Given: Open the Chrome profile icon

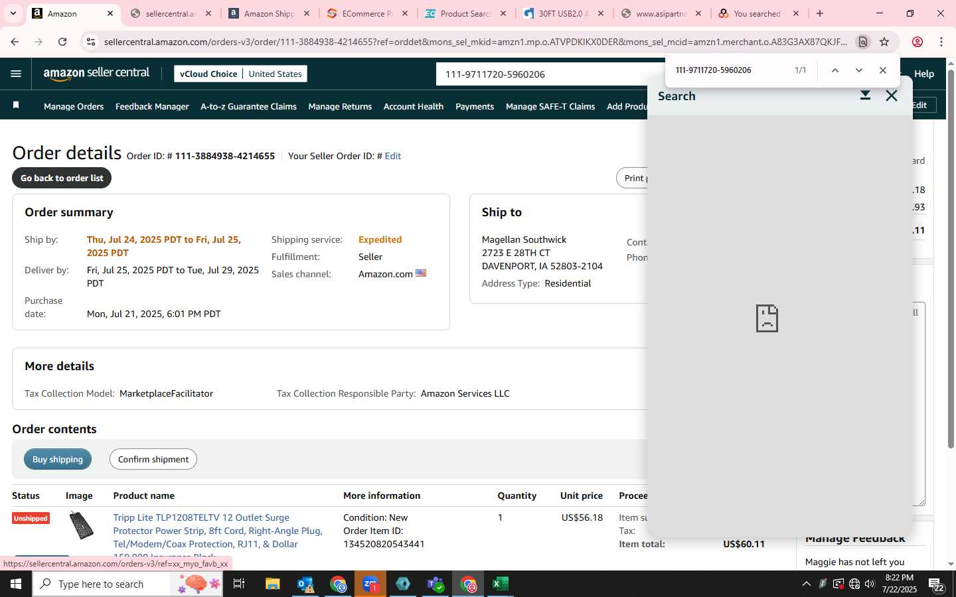Looking at the screenshot, I should 917,42.
